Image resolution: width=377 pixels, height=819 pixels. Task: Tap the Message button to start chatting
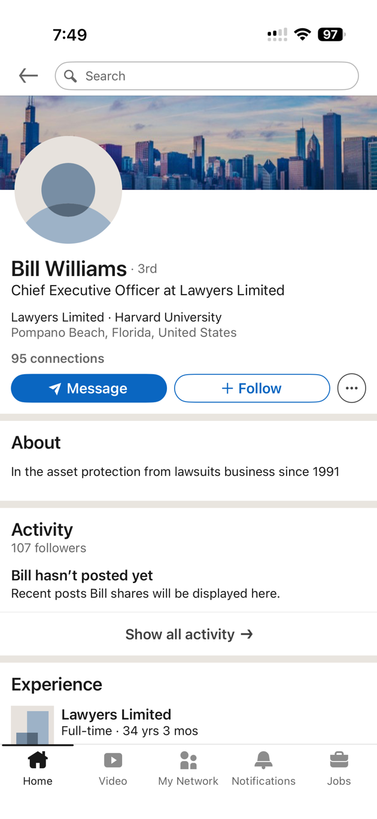tap(89, 388)
